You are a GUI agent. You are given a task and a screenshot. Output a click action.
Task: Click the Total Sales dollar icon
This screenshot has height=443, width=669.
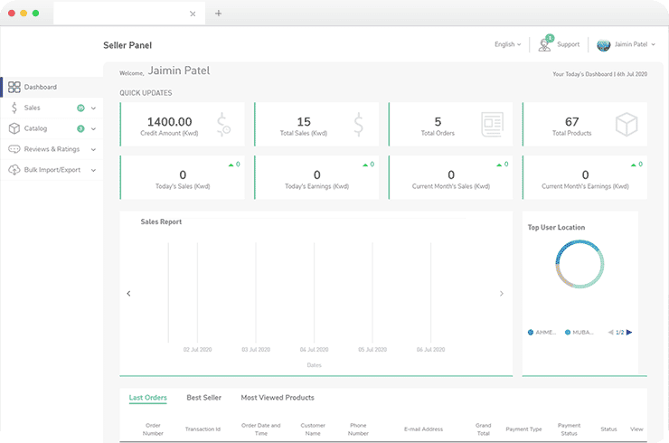[358, 125]
